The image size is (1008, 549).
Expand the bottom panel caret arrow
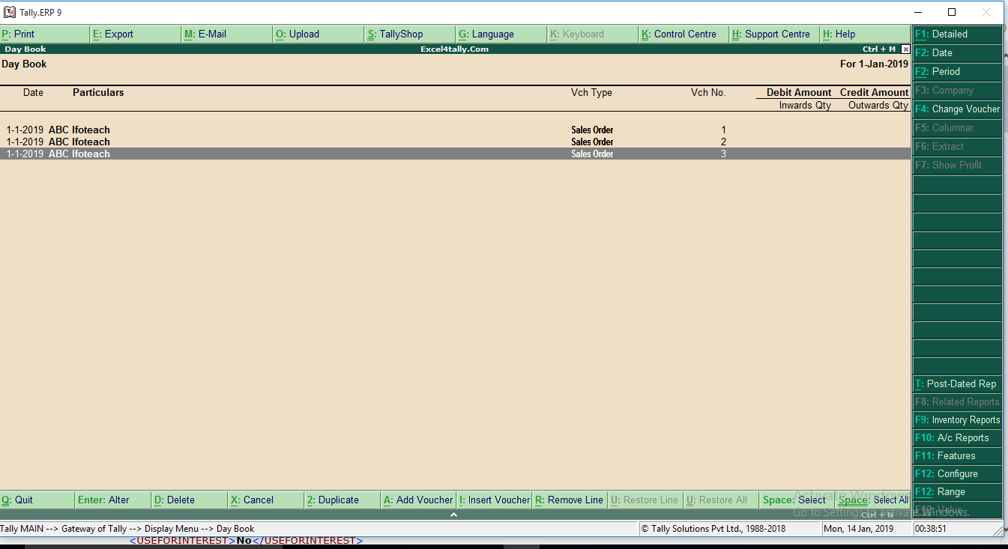[x=453, y=515]
